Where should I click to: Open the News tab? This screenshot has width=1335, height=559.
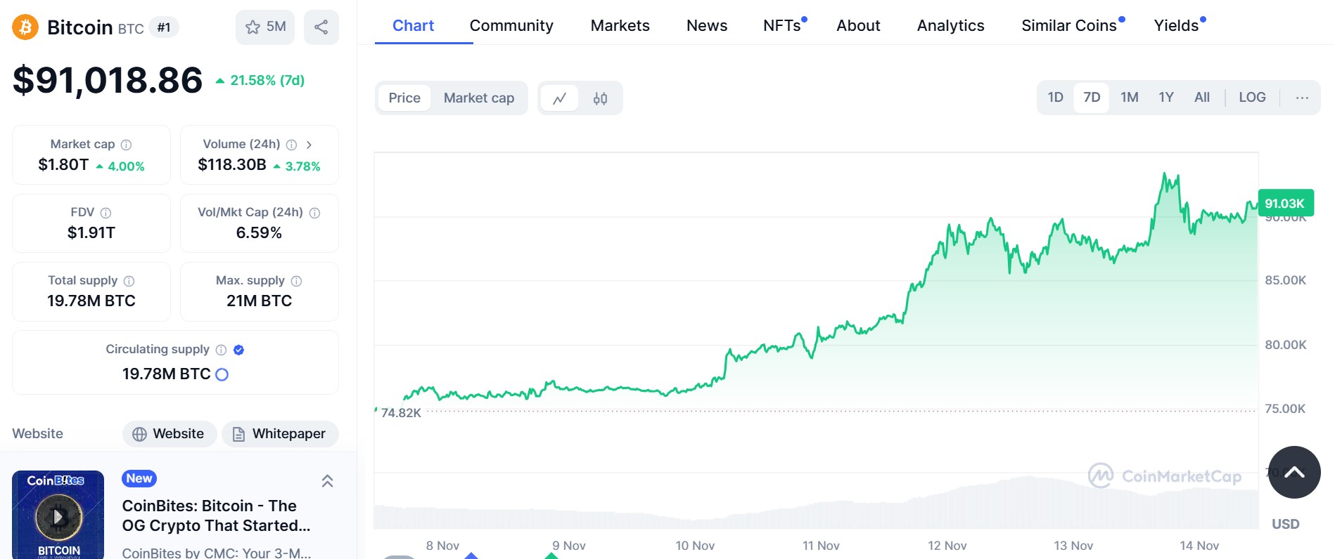[707, 26]
